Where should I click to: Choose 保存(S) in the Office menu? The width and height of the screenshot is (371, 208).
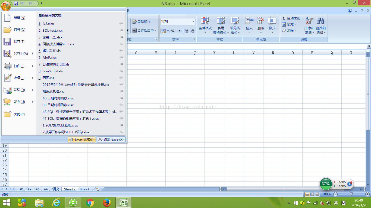(19, 42)
